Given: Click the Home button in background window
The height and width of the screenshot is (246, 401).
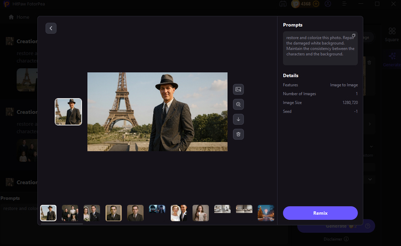Looking at the screenshot, I should [19, 17].
